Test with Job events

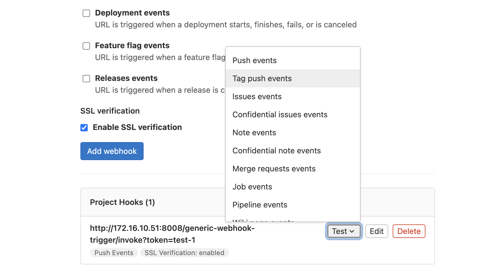[252, 187]
